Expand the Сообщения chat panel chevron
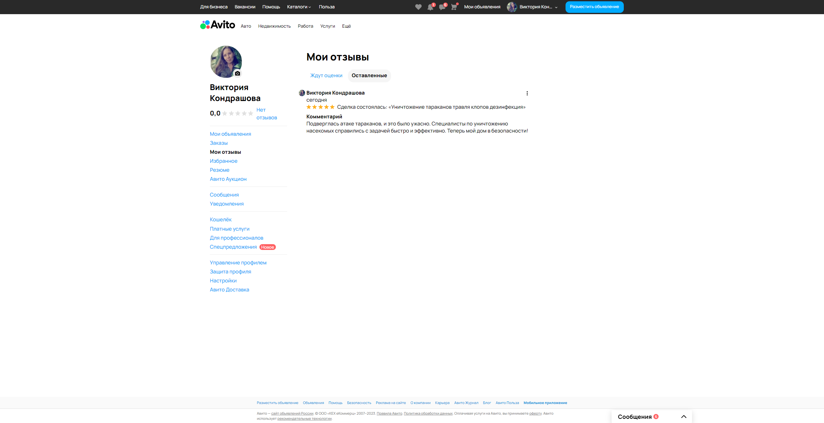 (684, 417)
